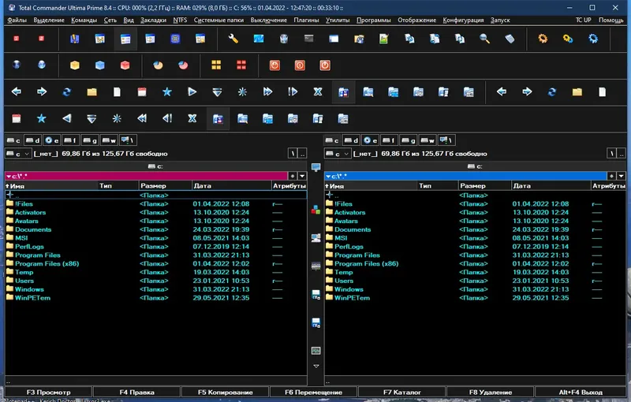
Task: Switch right panel to drive d
Action: pos(351,140)
